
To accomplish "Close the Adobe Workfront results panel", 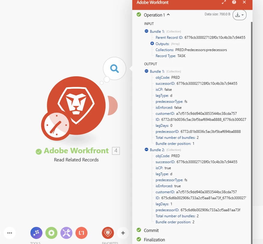I will pyautogui.click(x=244, y=2).
